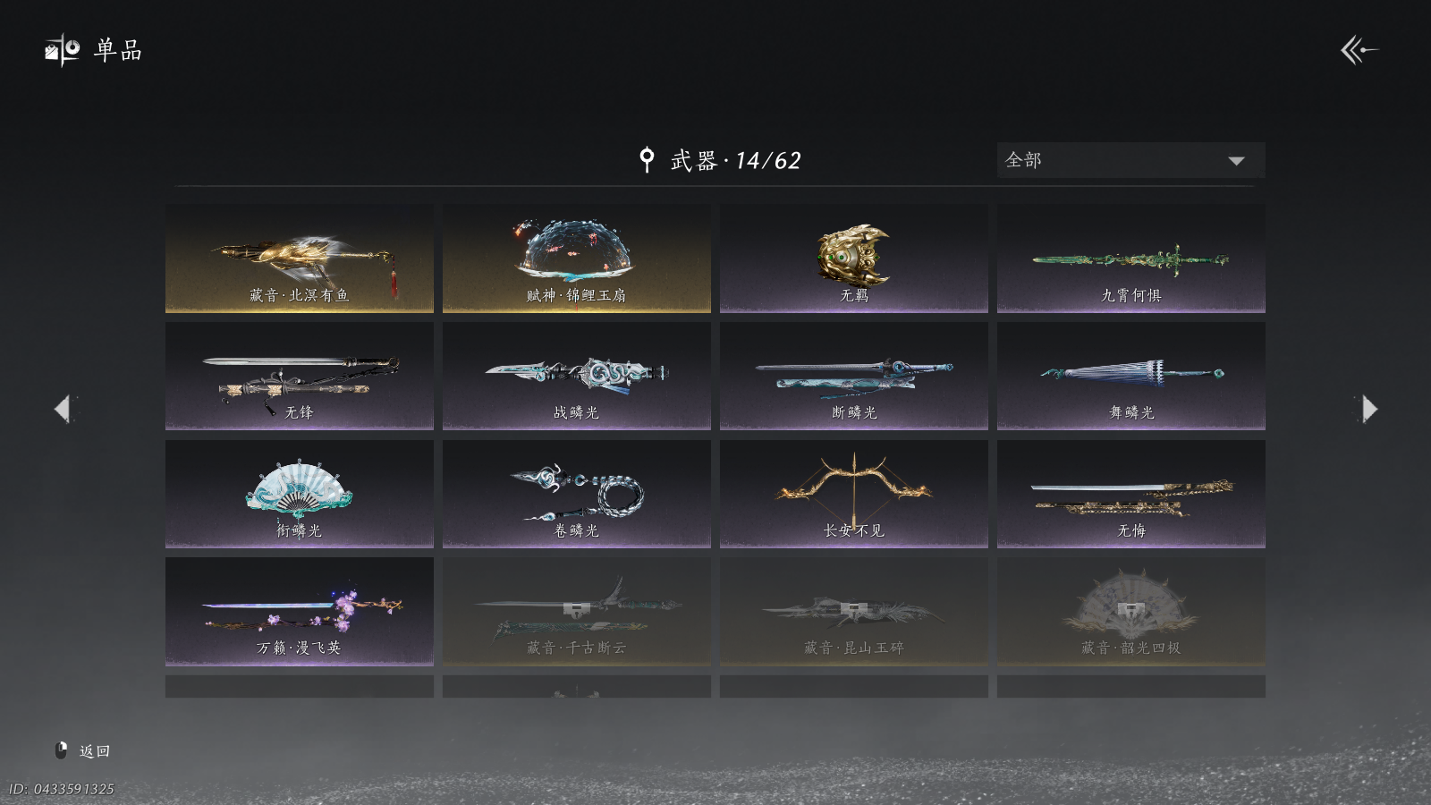The image size is (1431, 805).
Task: Select the 无锋 blade item
Action: pyautogui.click(x=300, y=376)
